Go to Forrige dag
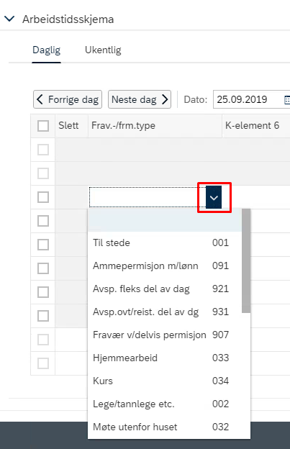 68,99
